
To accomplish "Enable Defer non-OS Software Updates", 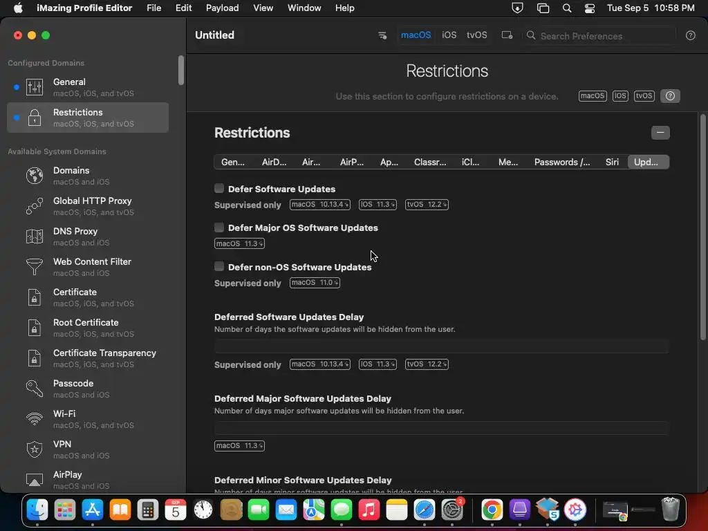I will (x=219, y=266).
